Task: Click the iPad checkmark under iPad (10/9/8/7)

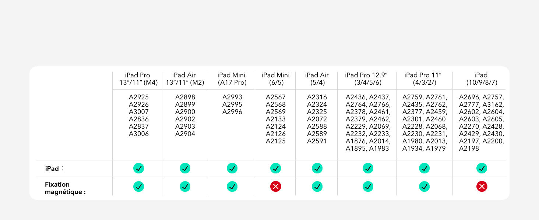Action: click(482, 168)
